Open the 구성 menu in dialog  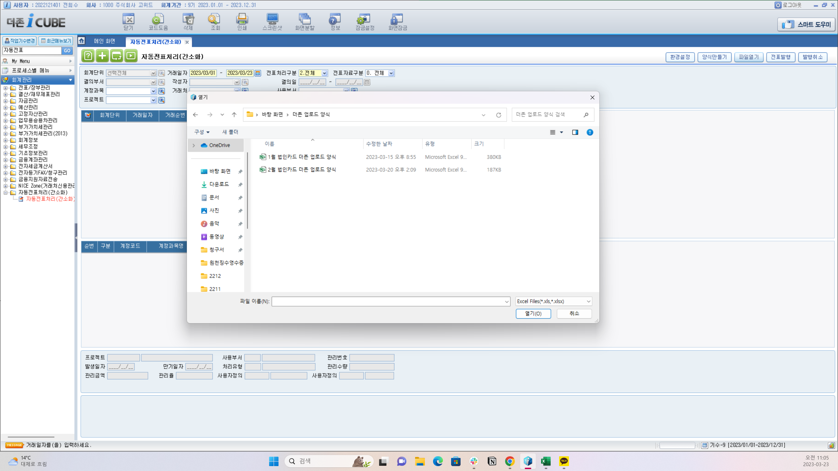click(202, 132)
